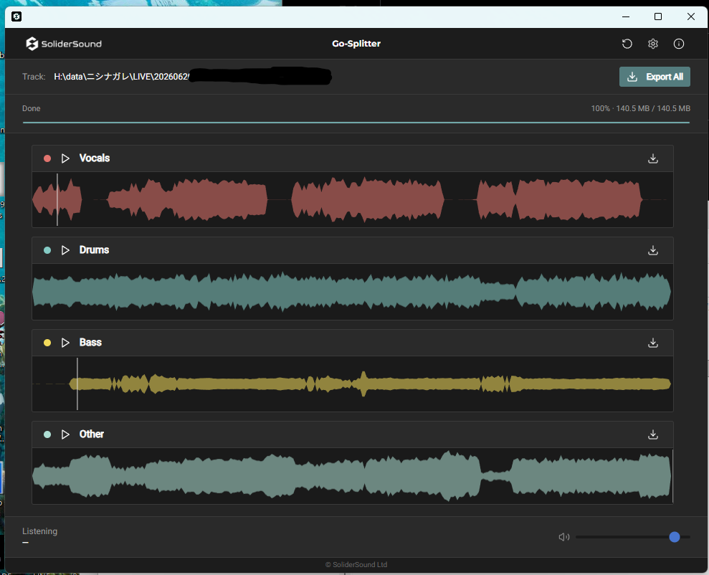
Task: Download the Drums stem
Action: point(653,250)
